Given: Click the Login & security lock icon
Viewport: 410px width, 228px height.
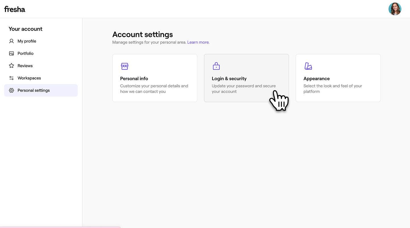Looking at the screenshot, I should pos(216,66).
